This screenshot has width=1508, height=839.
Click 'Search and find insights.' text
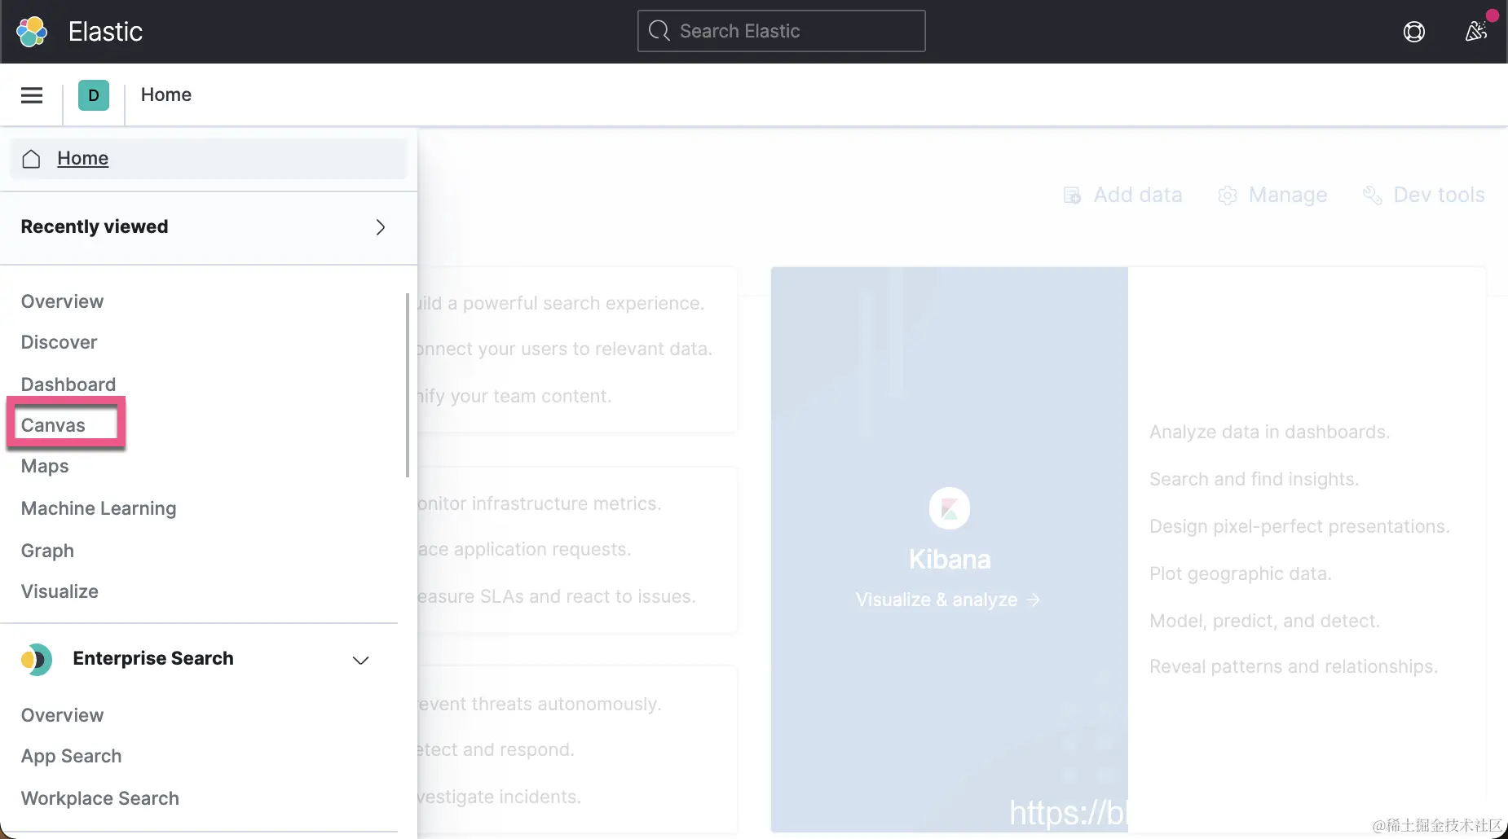[1254, 480]
